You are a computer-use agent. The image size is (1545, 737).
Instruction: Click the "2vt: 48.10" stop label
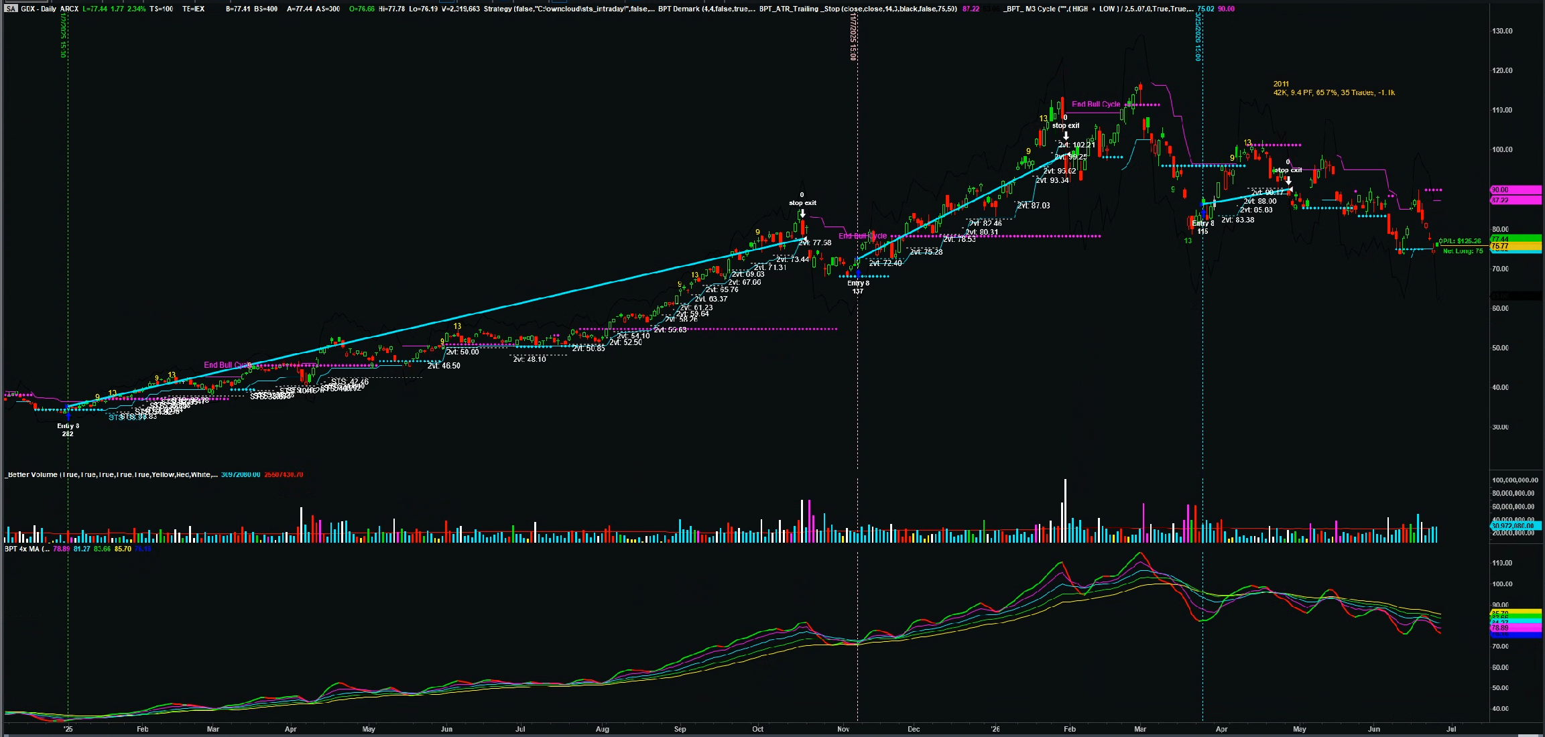click(530, 359)
